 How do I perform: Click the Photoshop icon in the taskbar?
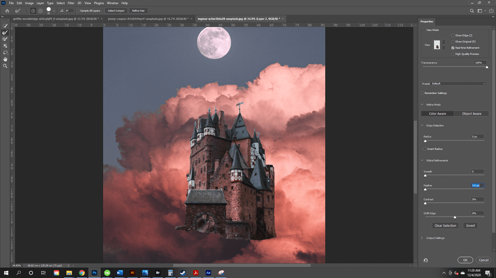coord(95,273)
